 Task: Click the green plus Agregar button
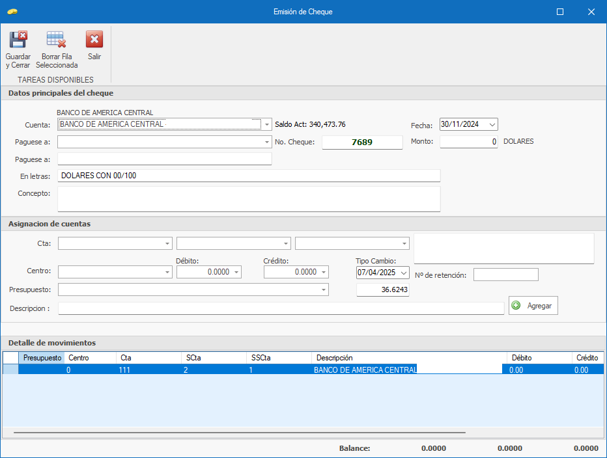pyautogui.click(x=533, y=306)
